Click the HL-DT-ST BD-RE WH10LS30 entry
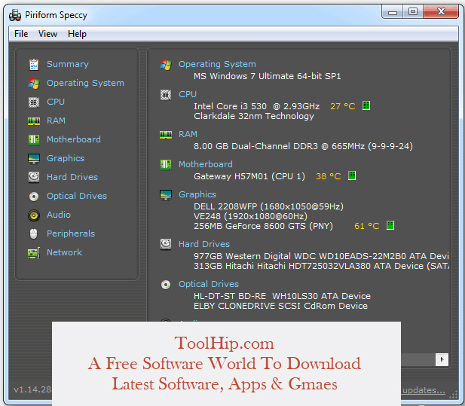The image size is (465, 406). click(282, 296)
